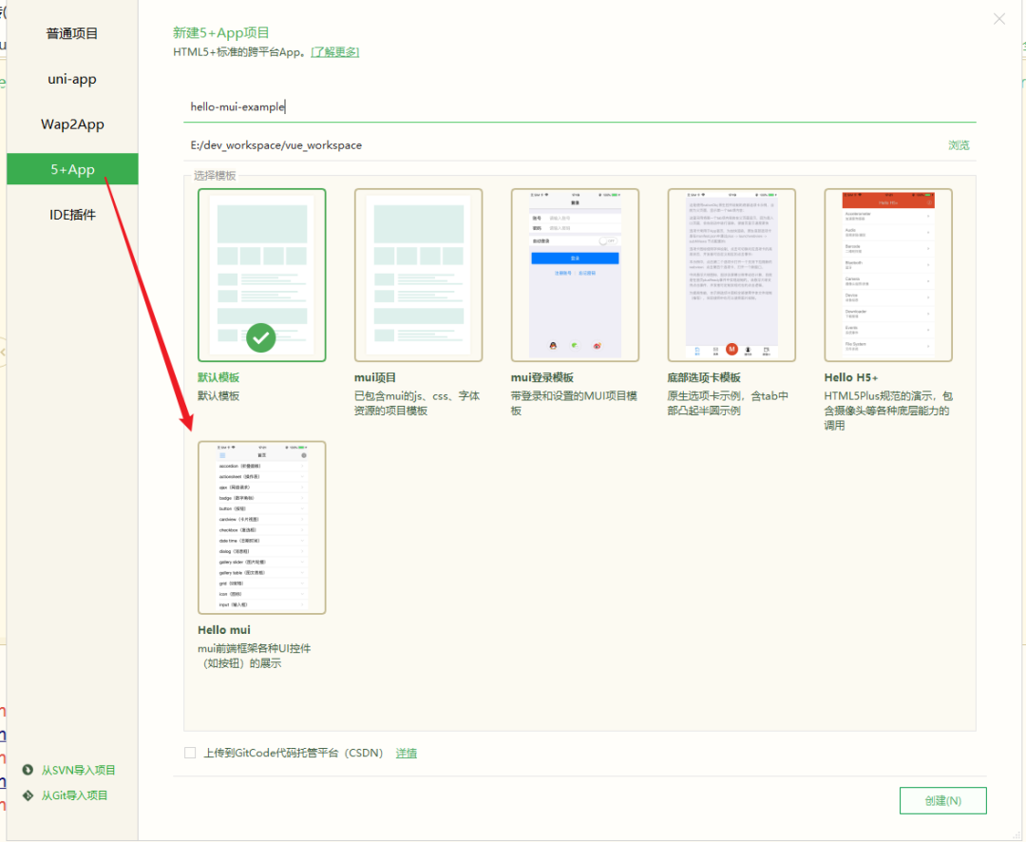Viewport: 1026px width, 842px height.
Task: Enable 上传到GitCode代码托管平台 checkbox
Action: (190, 753)
